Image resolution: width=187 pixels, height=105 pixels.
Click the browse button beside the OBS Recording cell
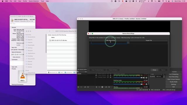128,43
